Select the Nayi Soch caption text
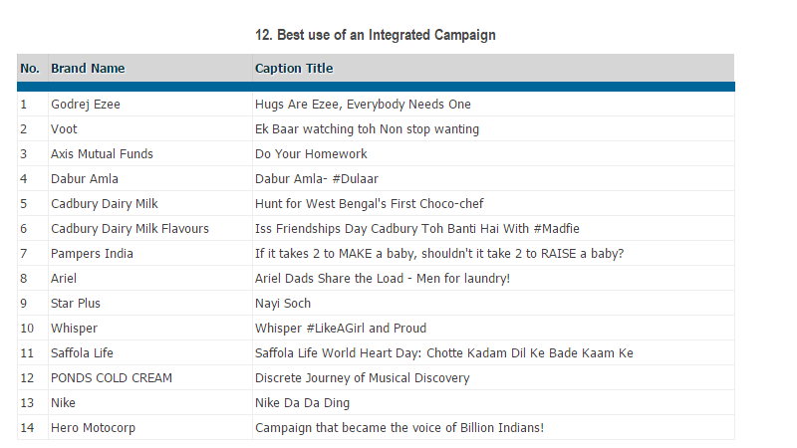This screenshot has height=448, width=797. pos(283,304)
